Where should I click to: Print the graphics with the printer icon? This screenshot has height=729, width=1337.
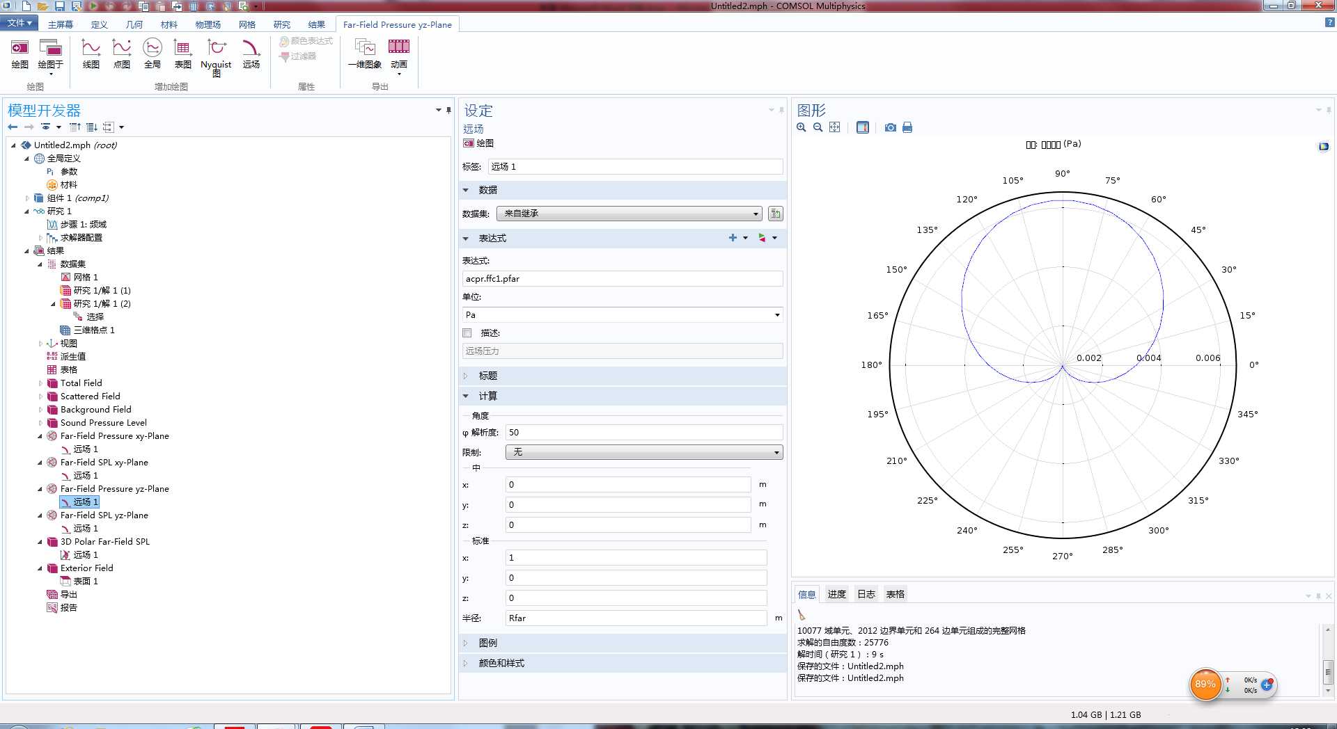(x=907, y=127)
